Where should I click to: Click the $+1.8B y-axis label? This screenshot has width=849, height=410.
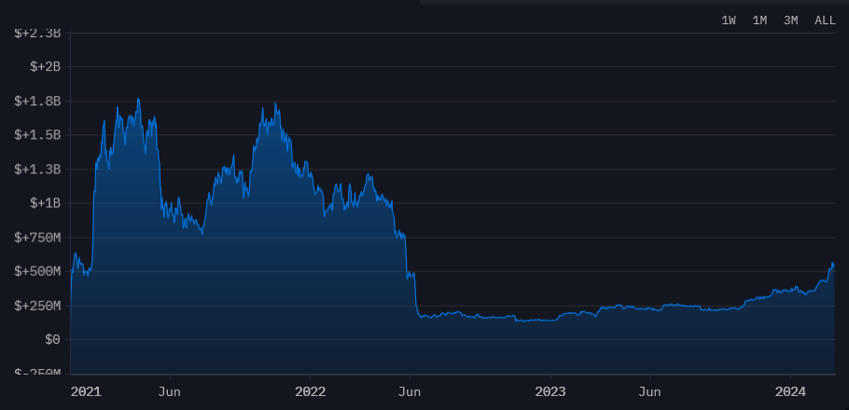(x=38, y=101)
